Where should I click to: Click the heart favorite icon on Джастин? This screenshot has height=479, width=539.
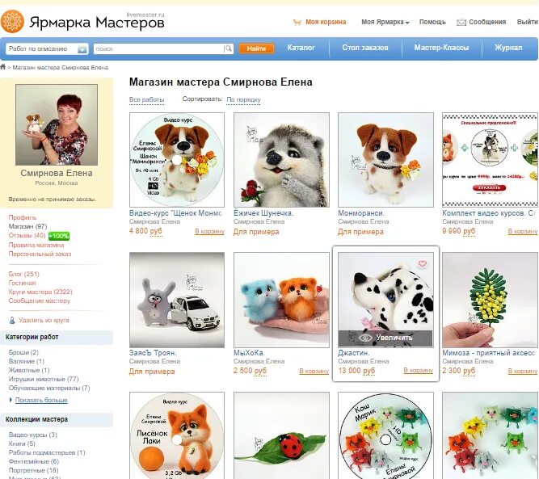click(x=423, y=263)
